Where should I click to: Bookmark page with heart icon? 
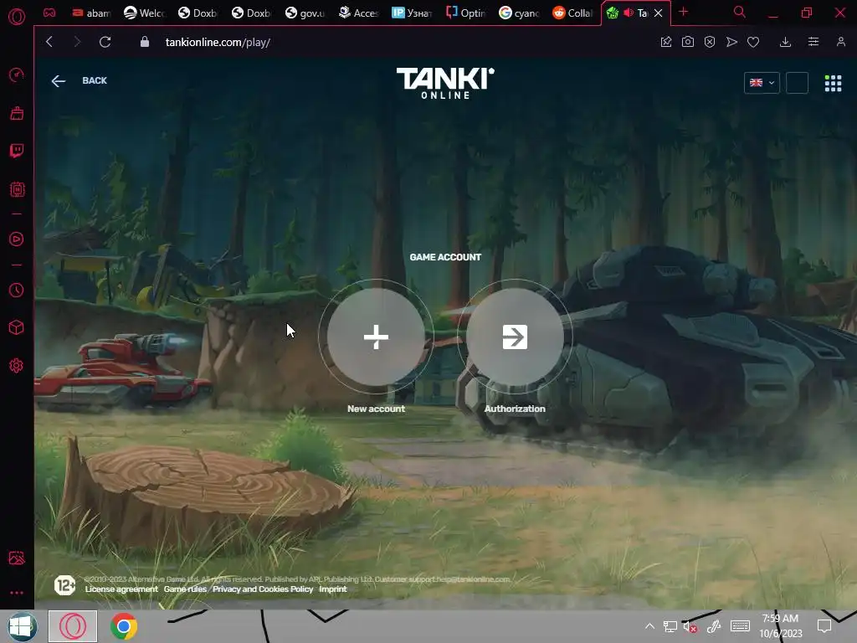(x=753, y=42)
